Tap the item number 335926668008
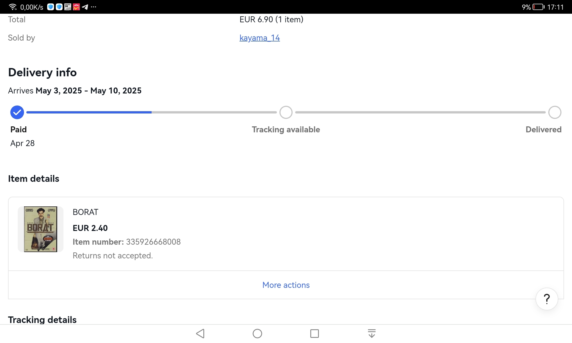This screenshot has width=572, height=343. coord(153,242)
